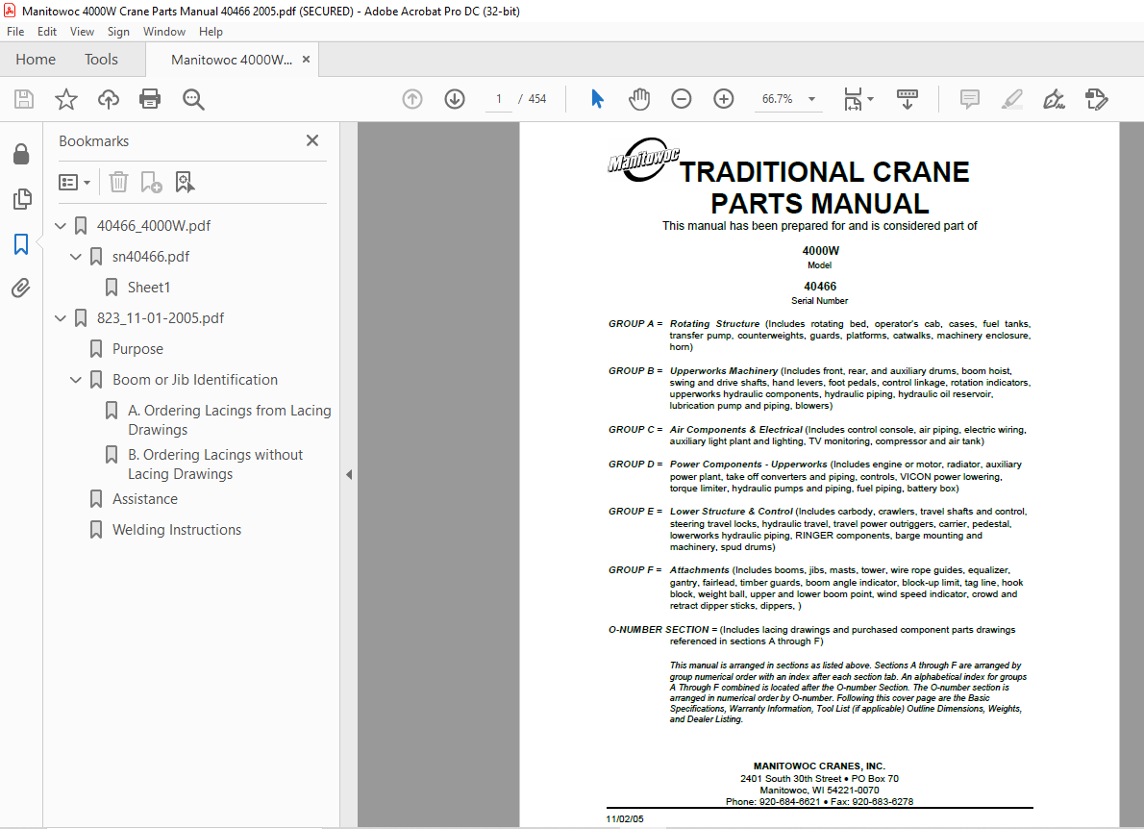Go to next page arrow

pyautogui.click(x=455, y=99)
